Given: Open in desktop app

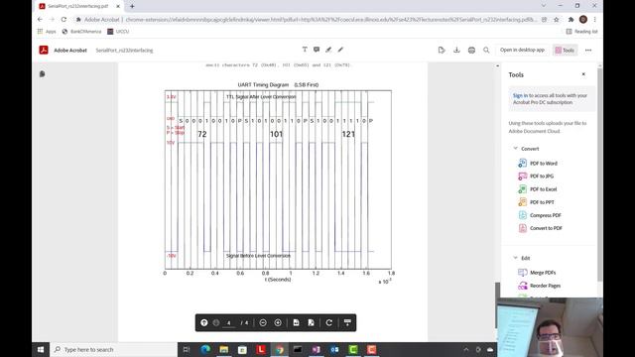Looking at the screenshot, I should (522, 50).
